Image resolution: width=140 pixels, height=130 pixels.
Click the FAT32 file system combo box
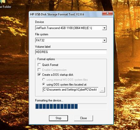tap(71, 40)
